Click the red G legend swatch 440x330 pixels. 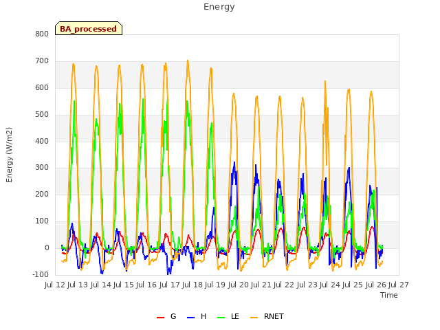(x=160, y=318)
